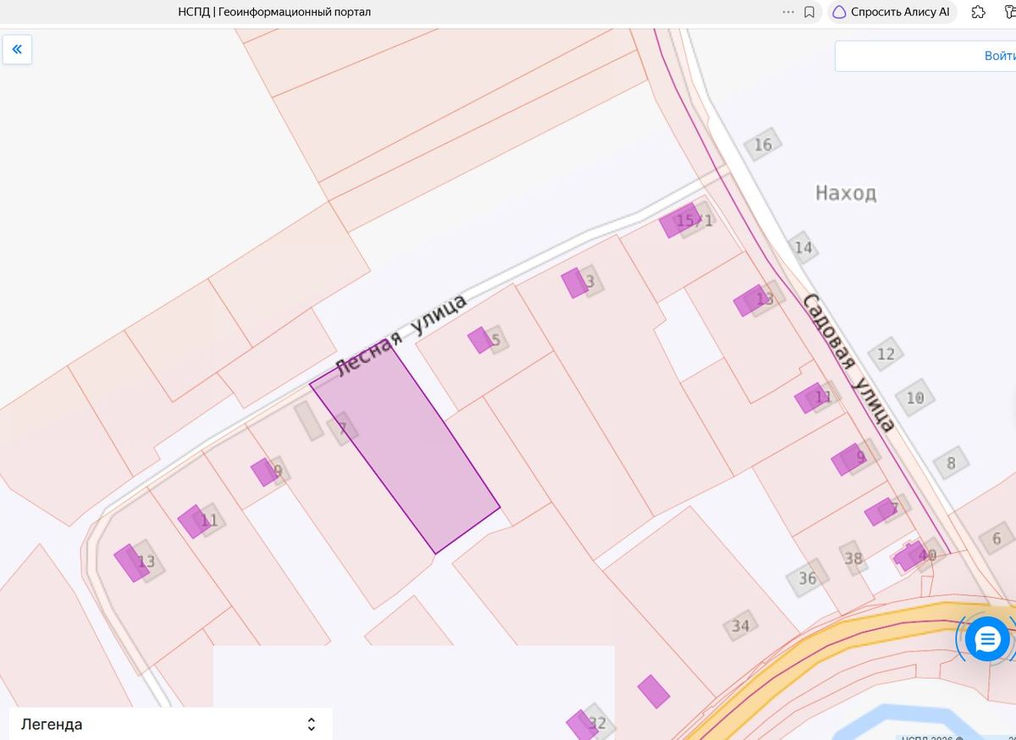
Task: Click house number 8 marker
Action: click(x=951, y=463)
